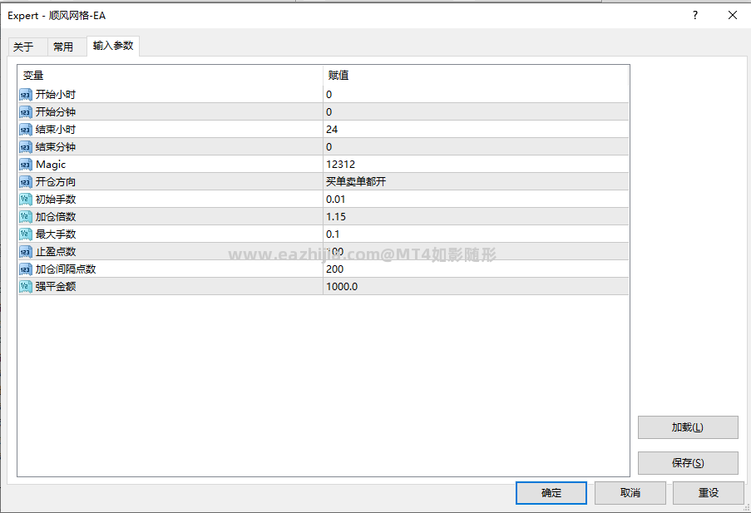Edit the 结束小时 value 24
The height and width of the screenshot is (513, 751).
tap(332, 130)
